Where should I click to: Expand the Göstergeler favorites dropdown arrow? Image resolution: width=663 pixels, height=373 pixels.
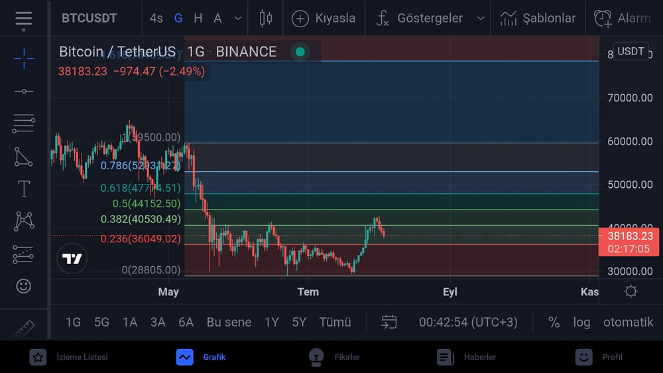point(480,18)
